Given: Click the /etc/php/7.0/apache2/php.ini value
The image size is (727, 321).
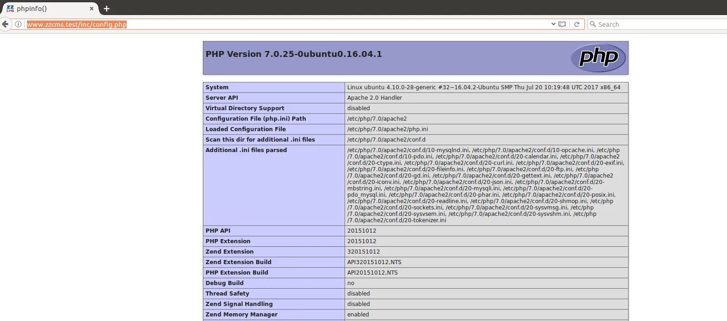Looking at the screenshot, I should [x=387, y=129].
